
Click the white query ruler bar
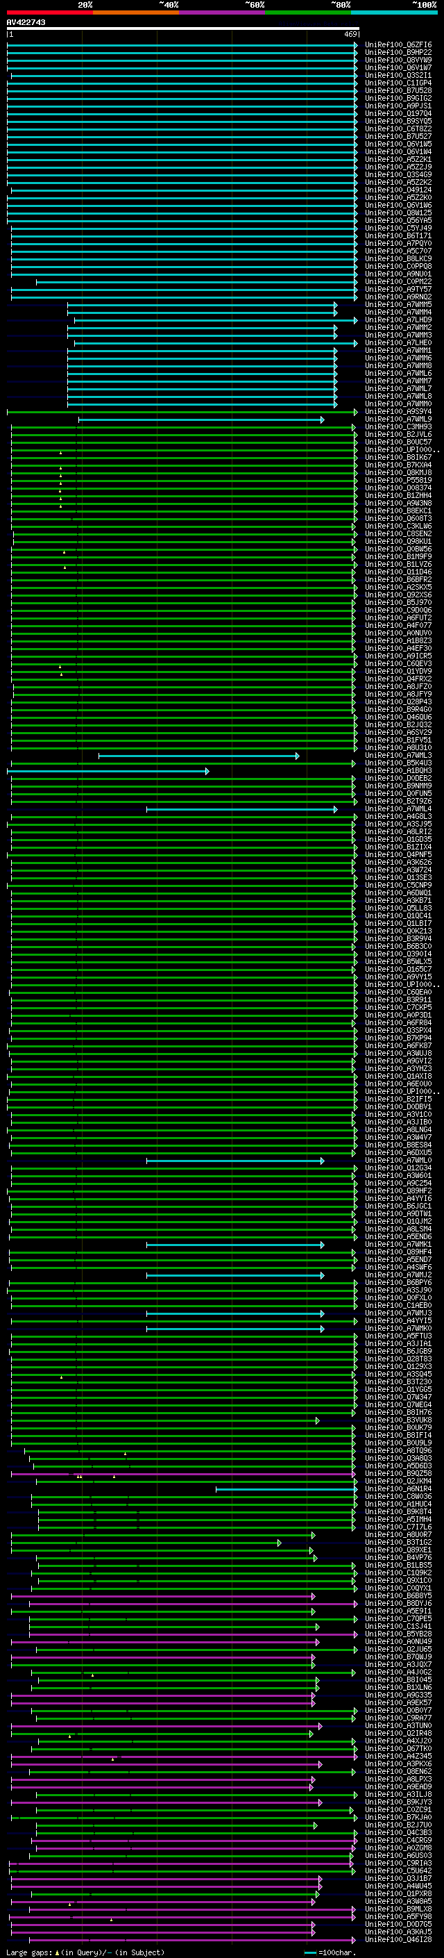pyautogui.click(x=183, y=28)
